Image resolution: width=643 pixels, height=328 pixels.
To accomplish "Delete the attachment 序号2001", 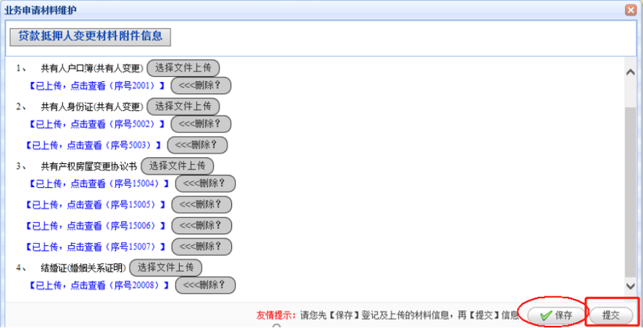I will pos(201,86).
